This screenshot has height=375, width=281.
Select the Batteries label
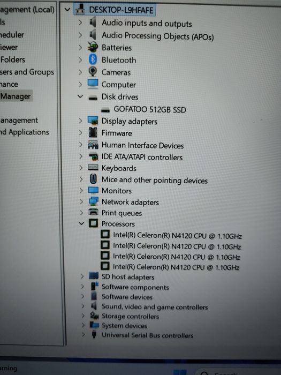pos(117,48)
